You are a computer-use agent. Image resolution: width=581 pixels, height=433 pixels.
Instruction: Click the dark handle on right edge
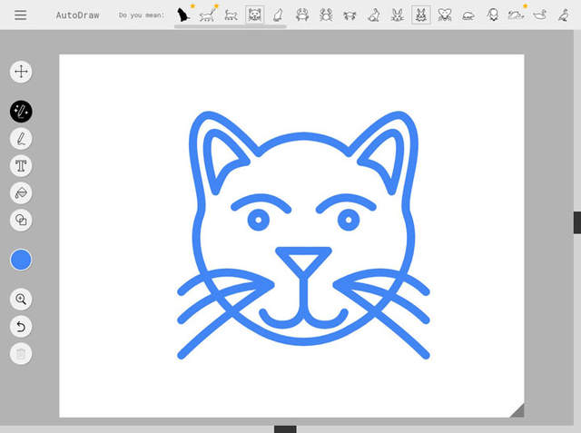[x=576, y=222]
